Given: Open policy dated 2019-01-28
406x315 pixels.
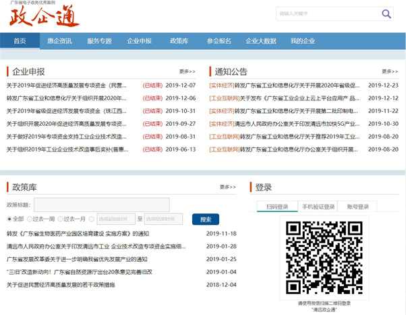Looking at the screenshot, I should (96, 246).
